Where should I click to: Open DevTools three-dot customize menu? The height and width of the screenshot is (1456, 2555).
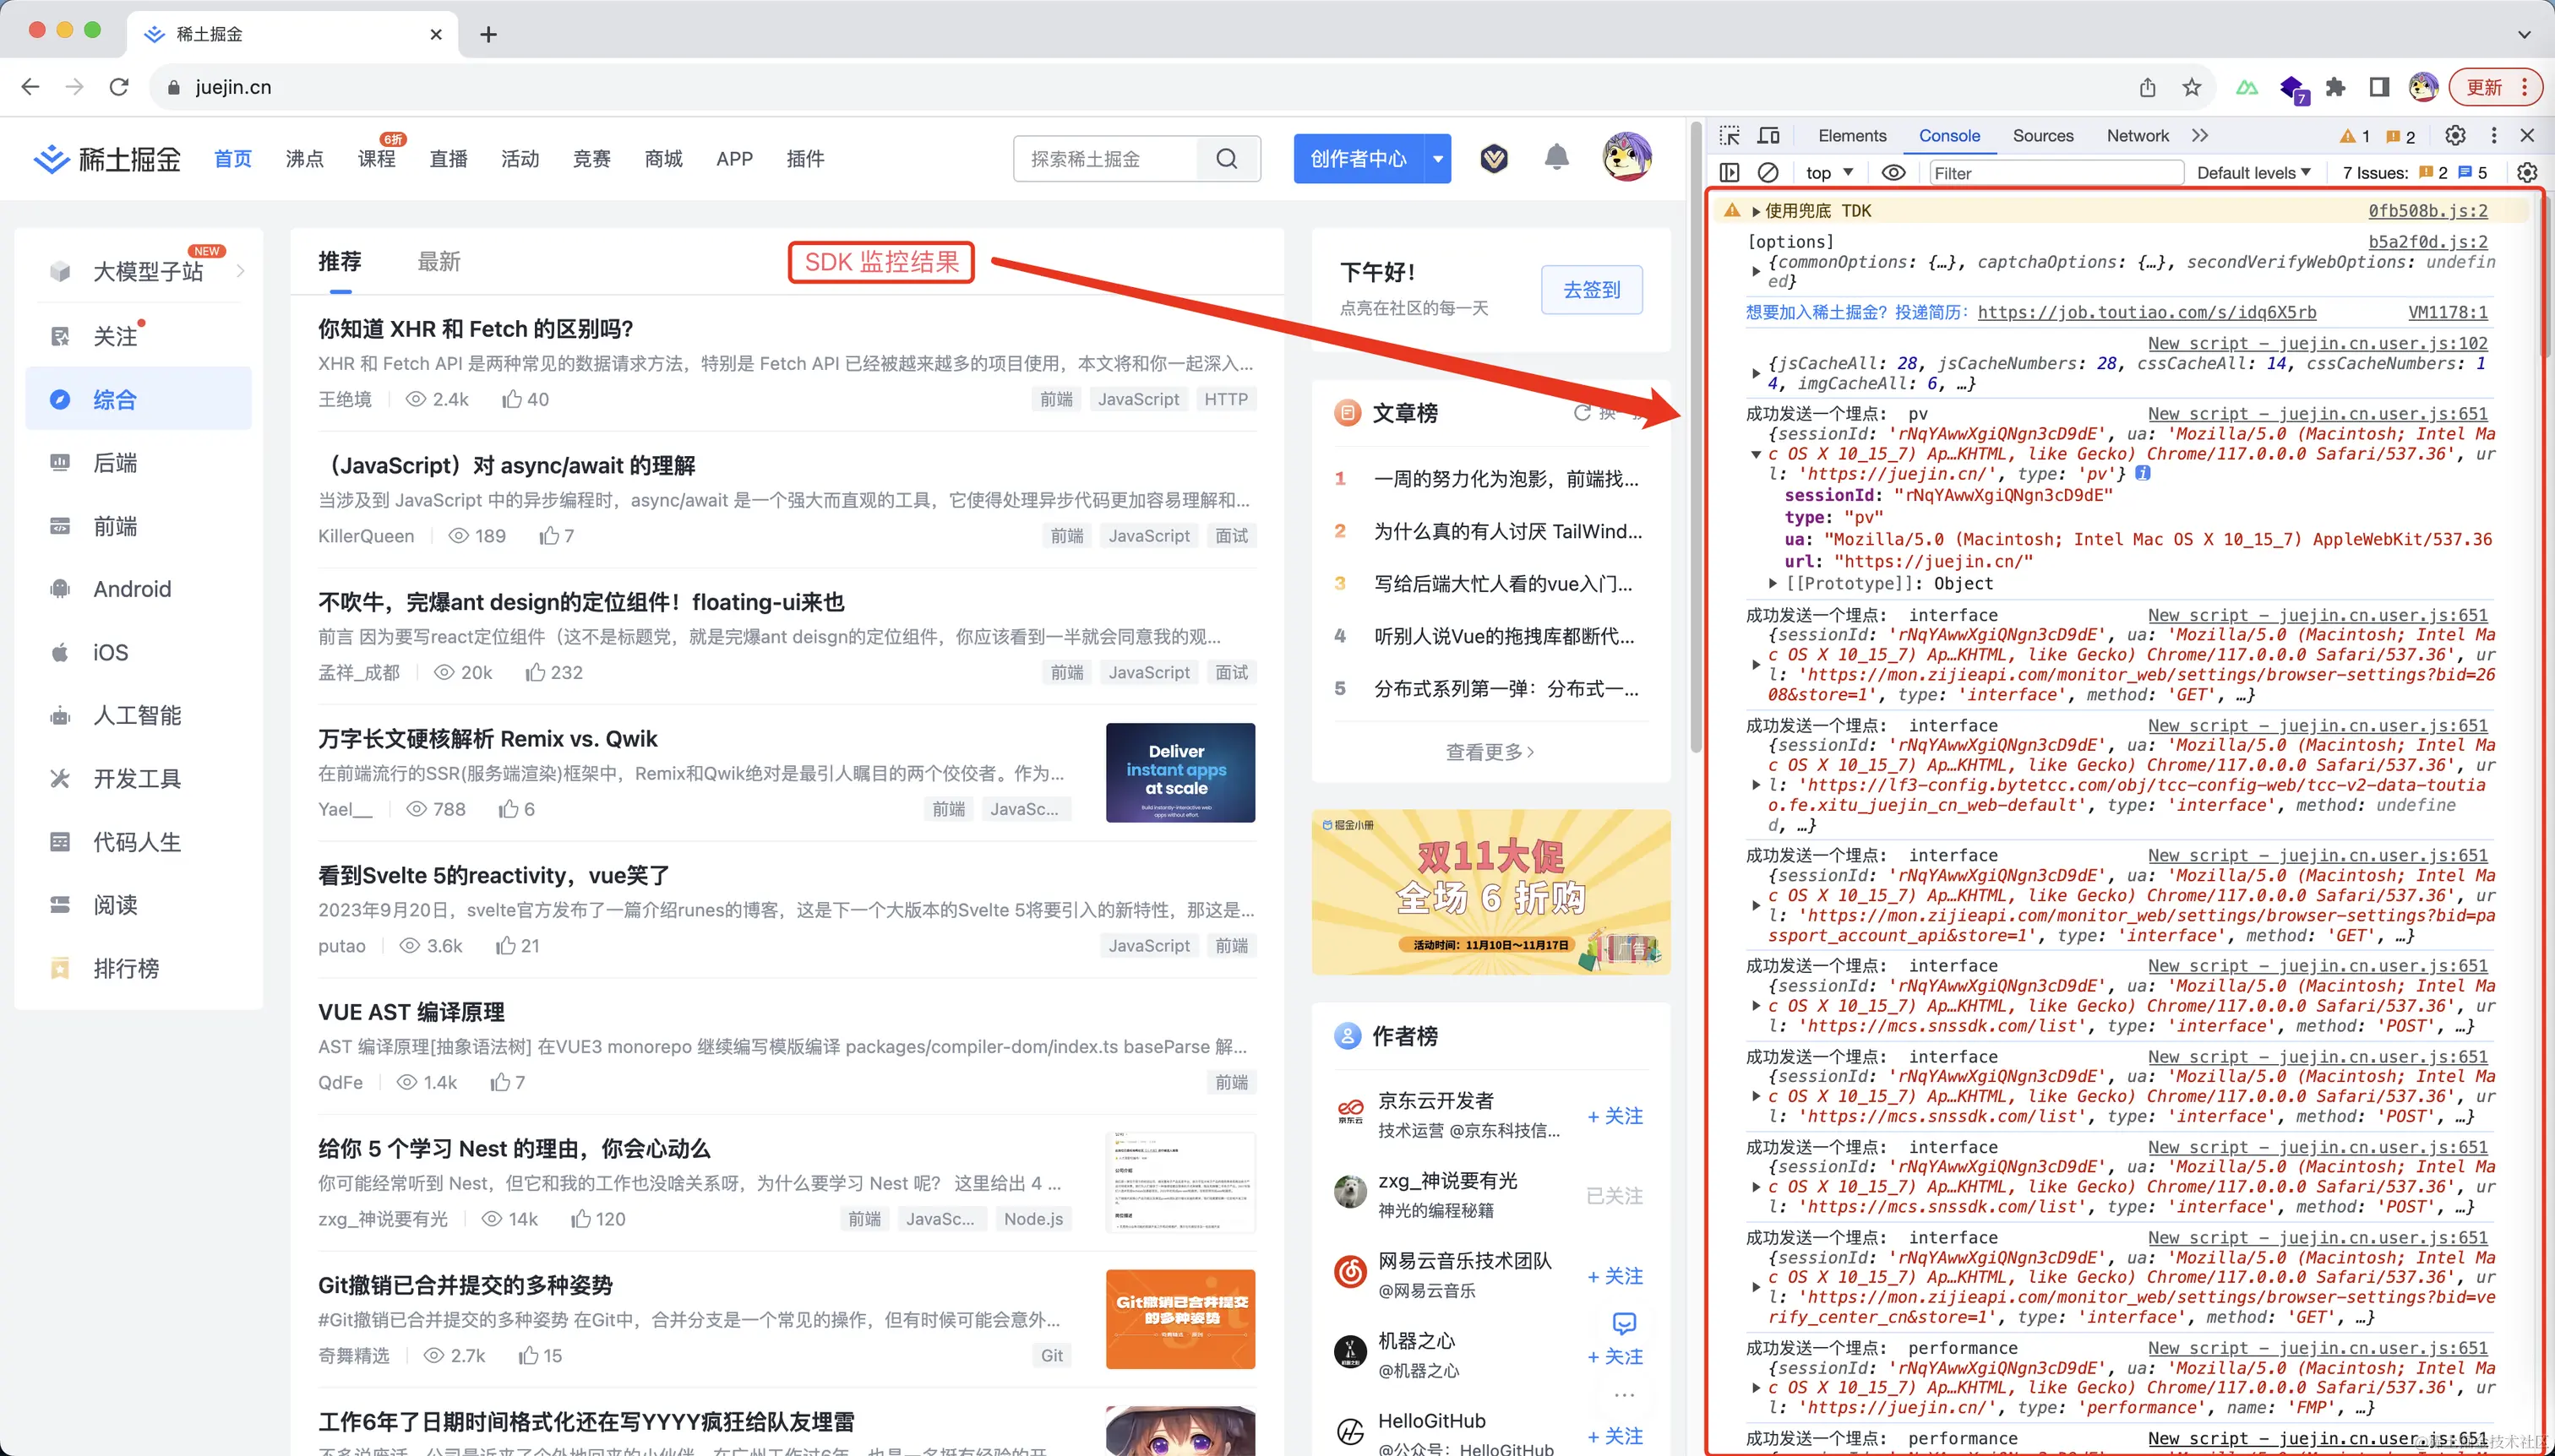click(2494, 135)
